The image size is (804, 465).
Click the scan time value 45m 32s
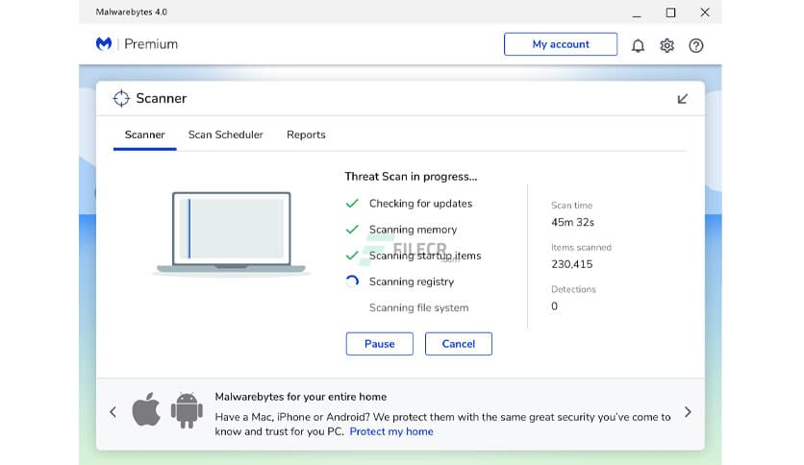coord(573,222)
